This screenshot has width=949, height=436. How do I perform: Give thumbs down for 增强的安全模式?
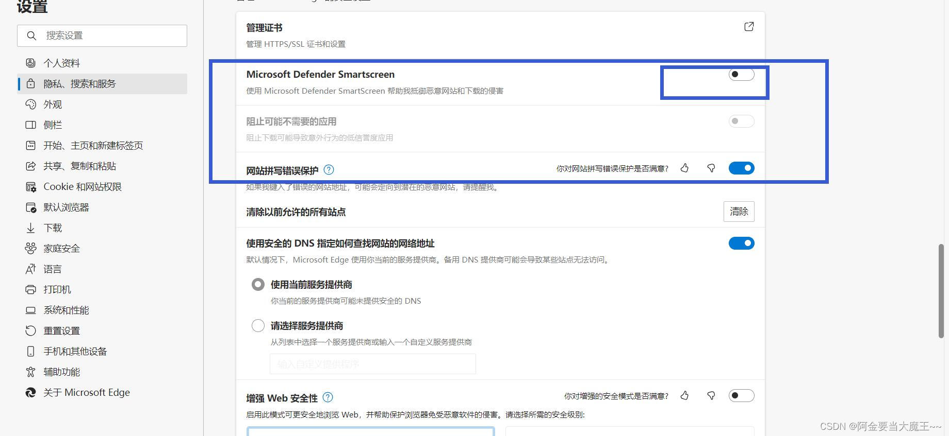[711, 395]
